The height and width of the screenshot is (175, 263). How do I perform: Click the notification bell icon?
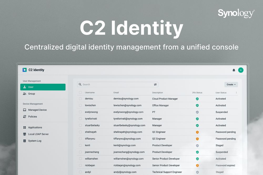(234, 70)
